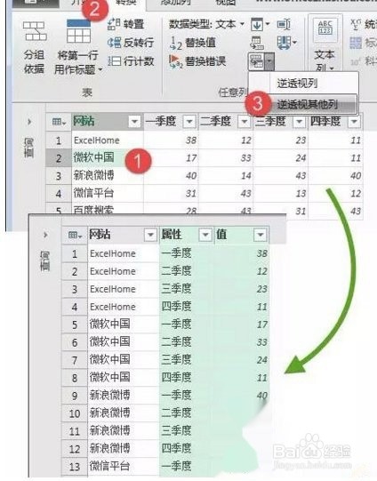Click value 17 in lower table row 5
The height and width of the screenshot is (481, 377).
pos(262,325)
